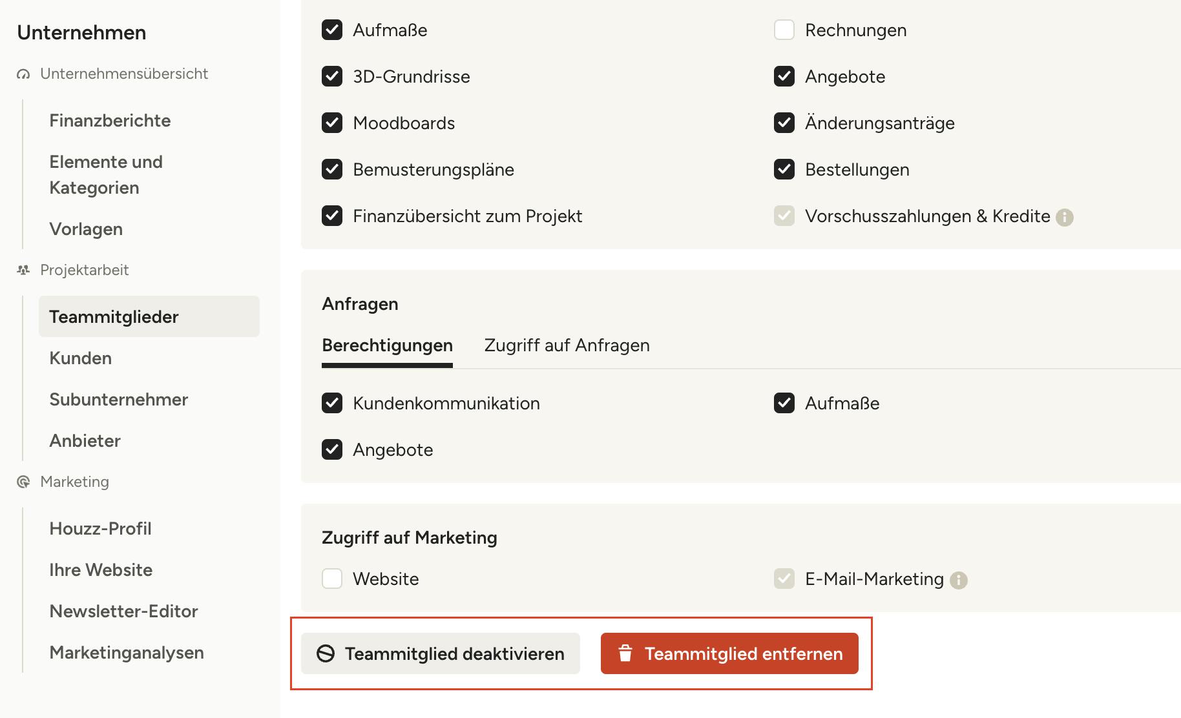Click Teammitglied entfernen button
This screenshot has width=1181, height=718.
click(729, 653)
